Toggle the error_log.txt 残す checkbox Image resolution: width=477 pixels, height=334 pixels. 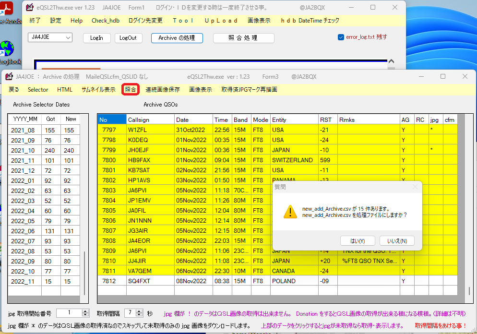pos(341,36)
